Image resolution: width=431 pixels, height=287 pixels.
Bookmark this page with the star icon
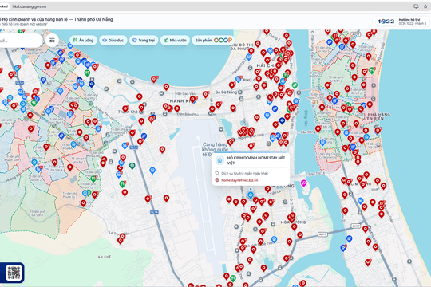point(425,6)
